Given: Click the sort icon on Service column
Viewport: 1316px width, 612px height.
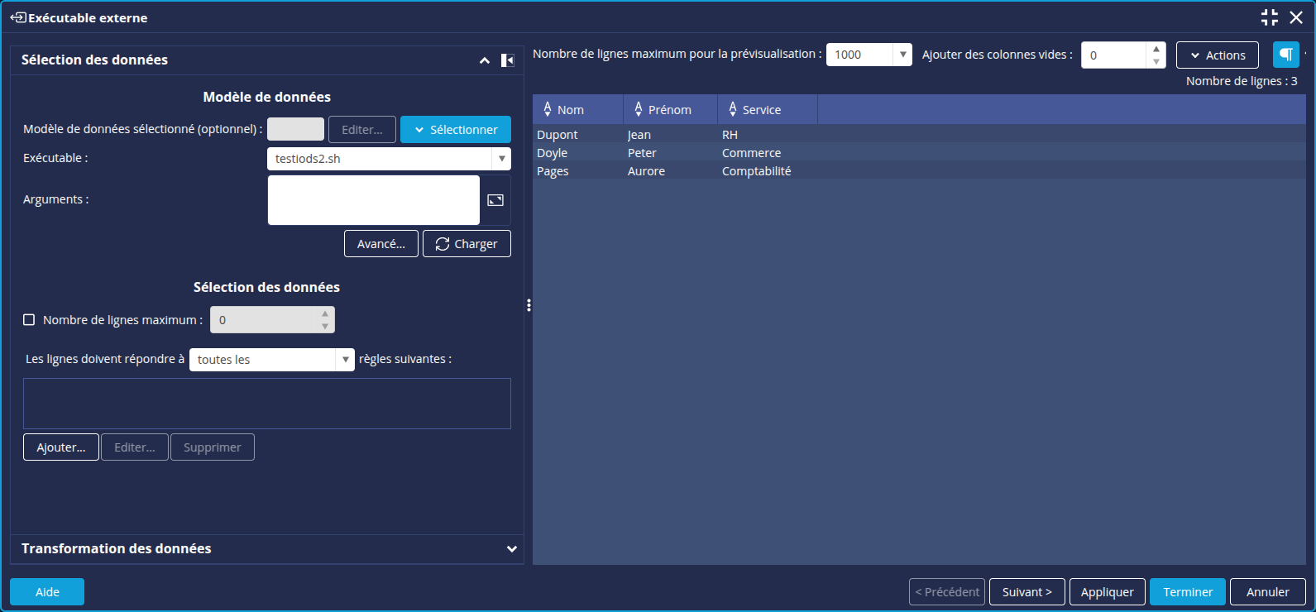Looking at the screenshot, I should 733,109.
